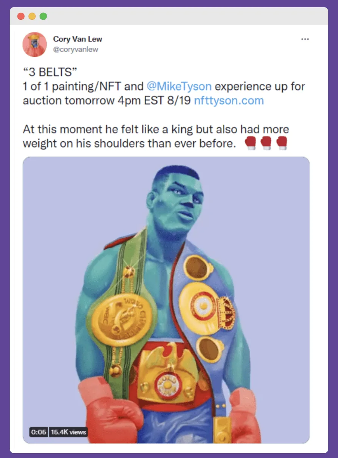
Task: Click the green traffic light window control
Action: click(43, 16)
